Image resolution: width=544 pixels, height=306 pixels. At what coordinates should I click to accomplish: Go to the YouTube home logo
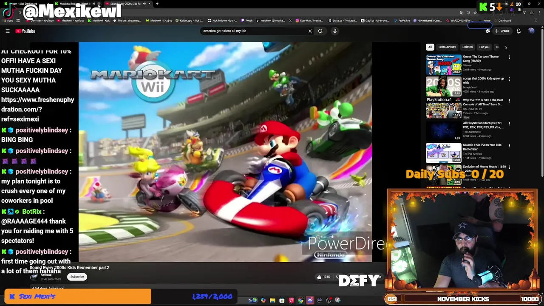coord(25,31)
